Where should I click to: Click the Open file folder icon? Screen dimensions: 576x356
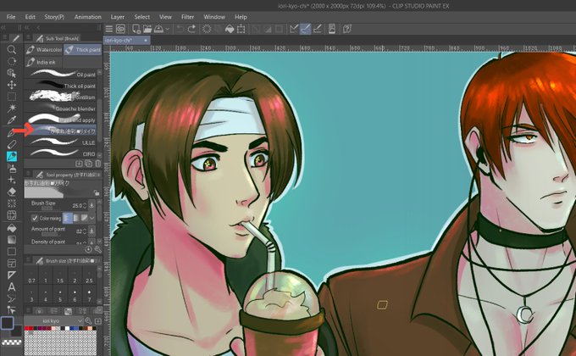pos(147,29)
